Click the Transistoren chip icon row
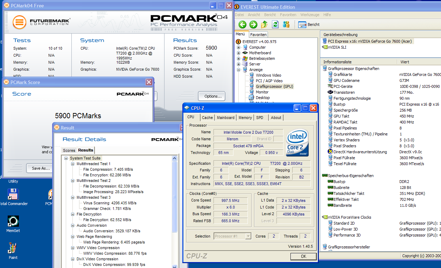 tap(330, 92)
